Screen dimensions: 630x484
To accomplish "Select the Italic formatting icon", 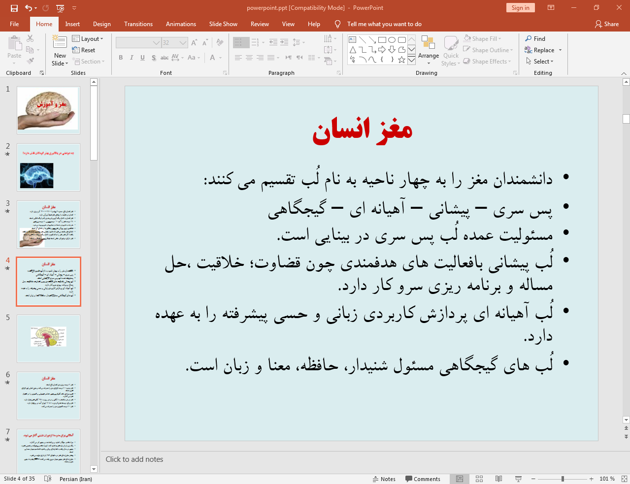I will click(x=131, y=58).
